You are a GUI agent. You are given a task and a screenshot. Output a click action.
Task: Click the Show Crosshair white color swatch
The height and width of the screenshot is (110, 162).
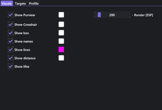click(x=61, y=25)
